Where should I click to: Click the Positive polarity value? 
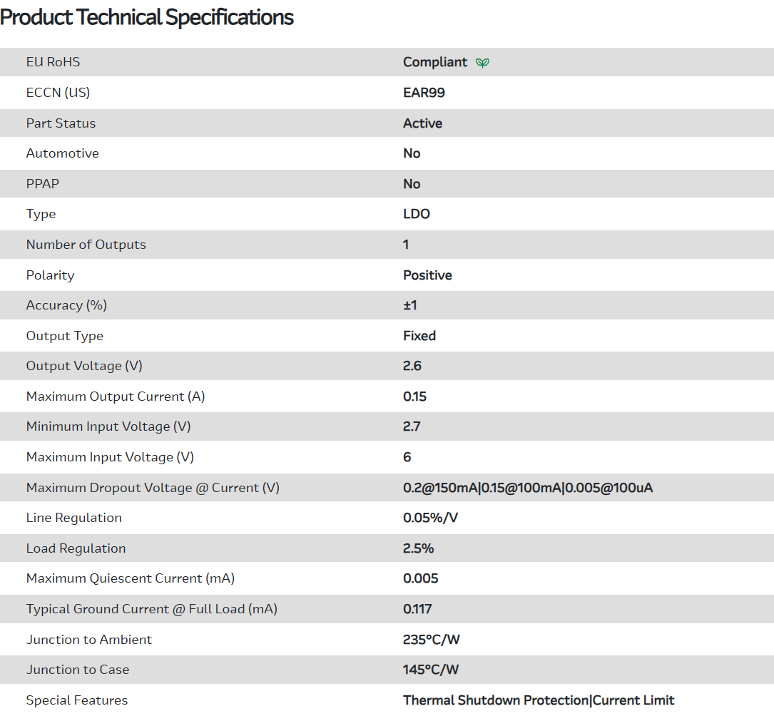coord(427,275)
